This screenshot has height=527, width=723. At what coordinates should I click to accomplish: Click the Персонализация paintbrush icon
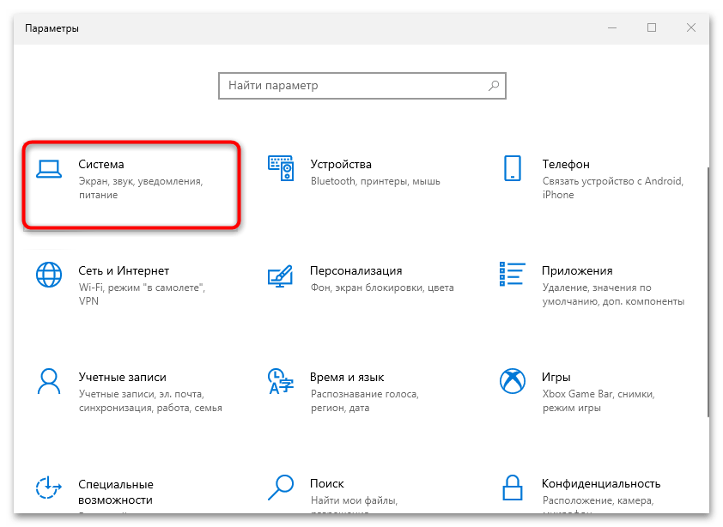pos(281,276)
